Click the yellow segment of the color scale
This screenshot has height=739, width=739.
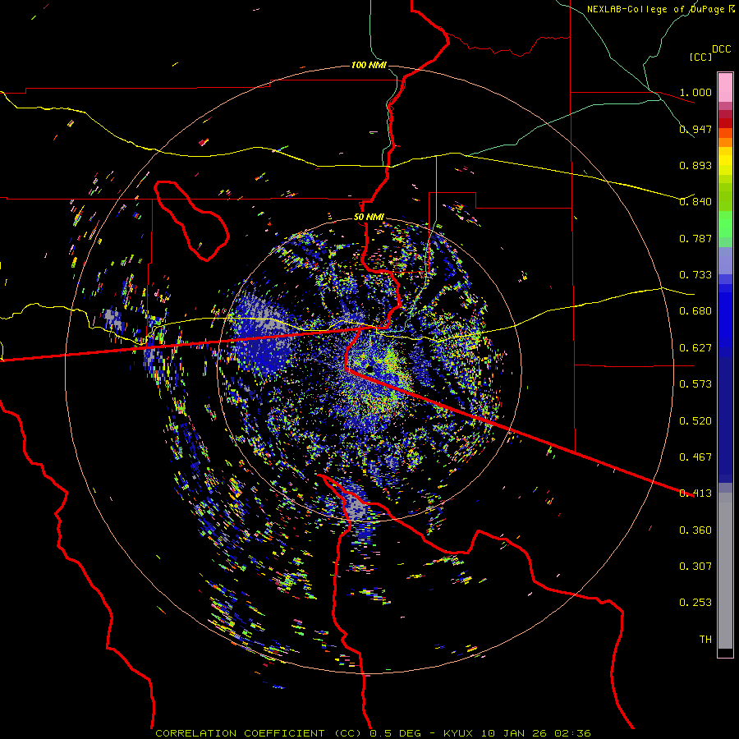click(x=725, y=161)
